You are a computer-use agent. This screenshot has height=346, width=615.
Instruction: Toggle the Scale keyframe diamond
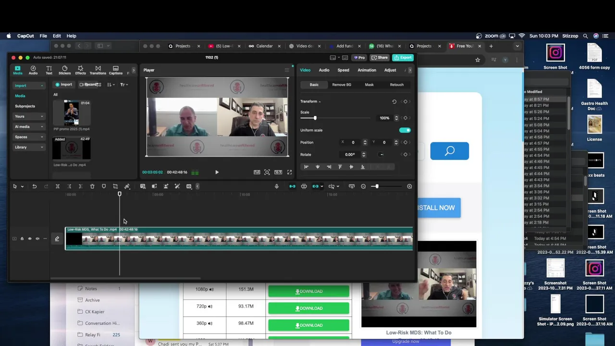tap(405, 118)
